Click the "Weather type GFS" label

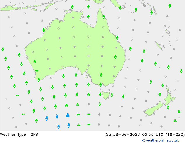pyautogui.click(x=19, y=135)
